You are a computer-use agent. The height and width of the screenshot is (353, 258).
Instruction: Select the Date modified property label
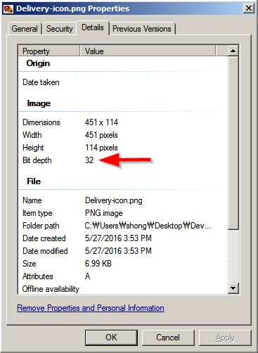45,251
